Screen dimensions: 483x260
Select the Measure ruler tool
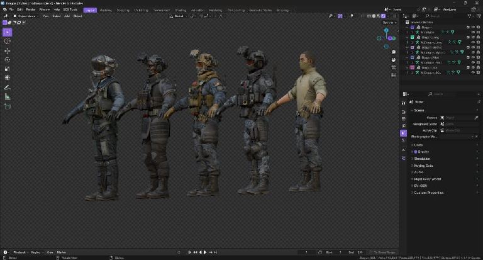(8, 97)
